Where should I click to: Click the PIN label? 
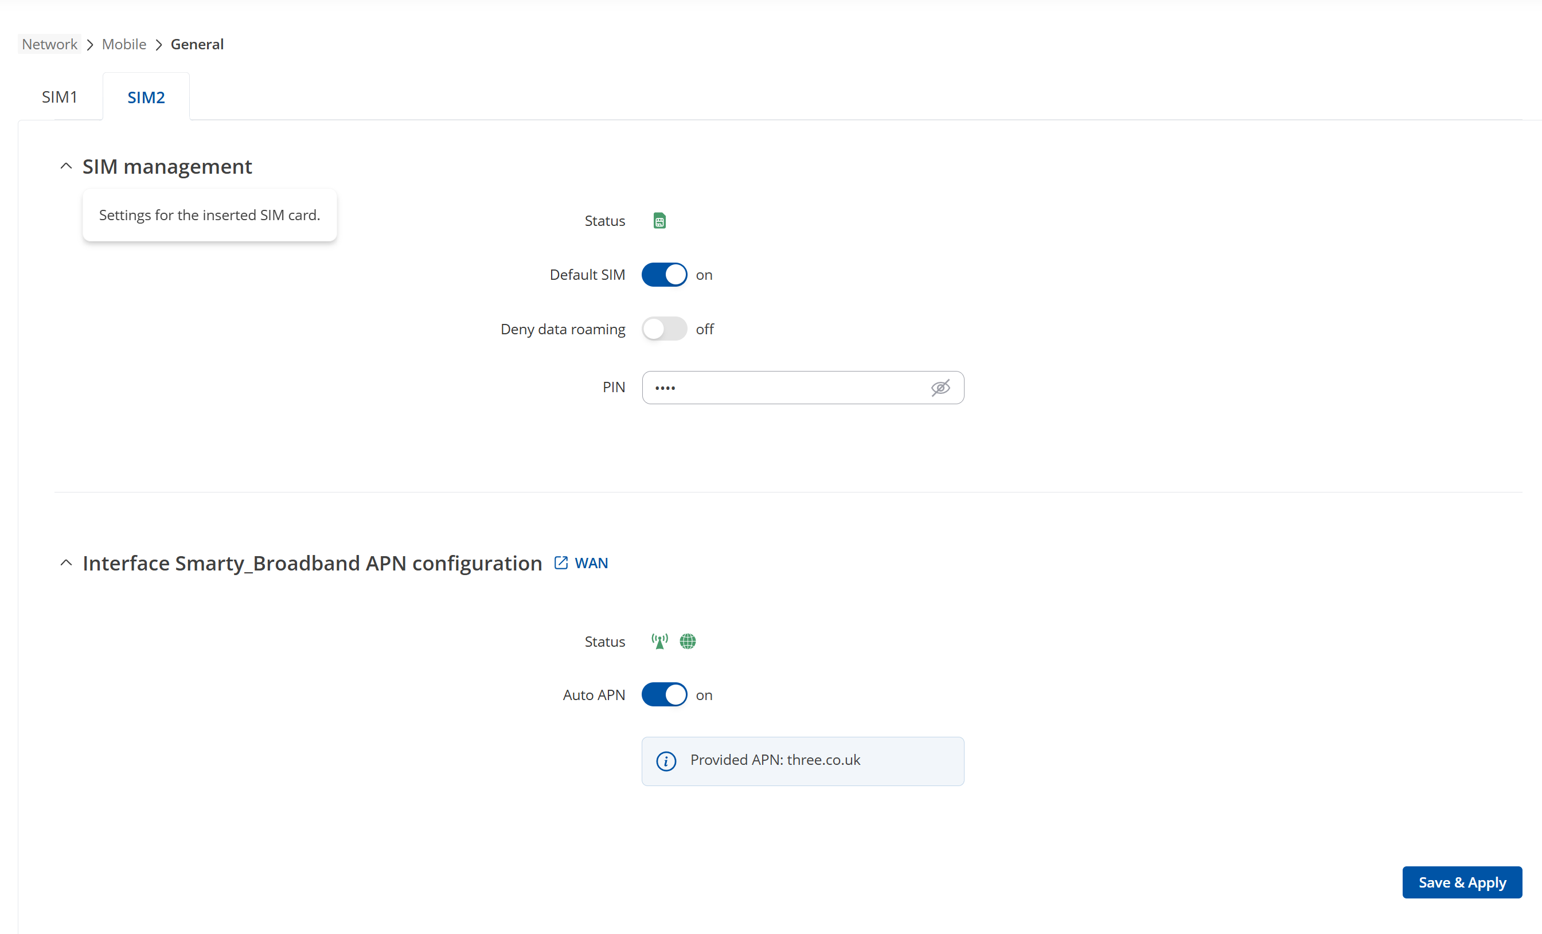(x=613, y=387)
